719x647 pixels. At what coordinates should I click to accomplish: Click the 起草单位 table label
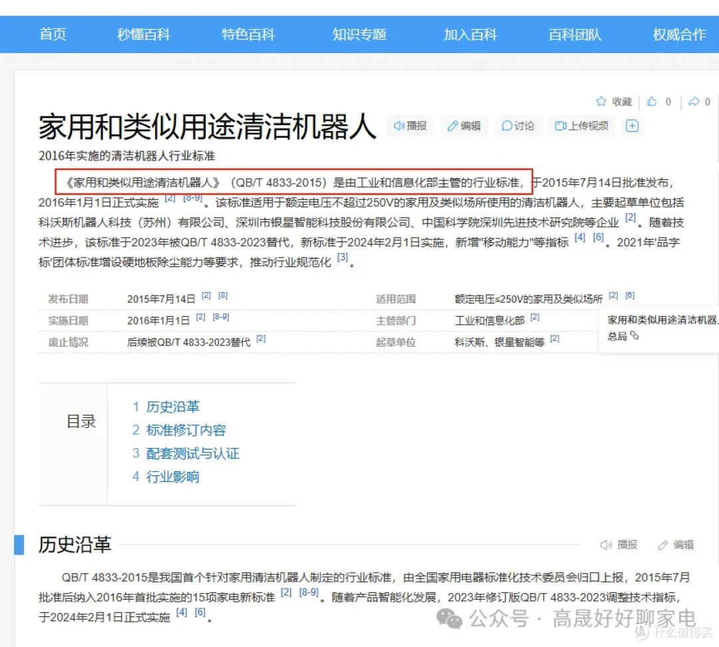pyautogui.click(x=395, y=343)
